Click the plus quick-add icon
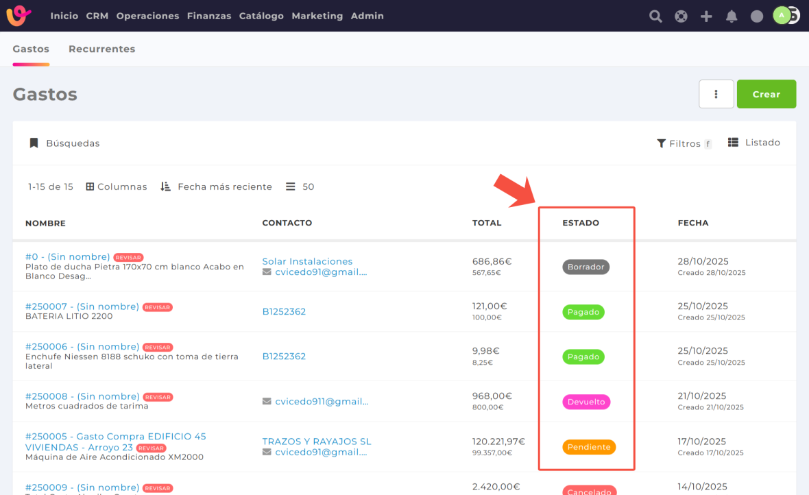This screenshot has width=809, height=495. [x=706, y=16]
